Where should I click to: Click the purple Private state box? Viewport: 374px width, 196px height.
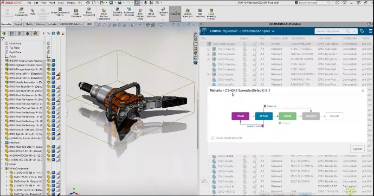point(240,116)
